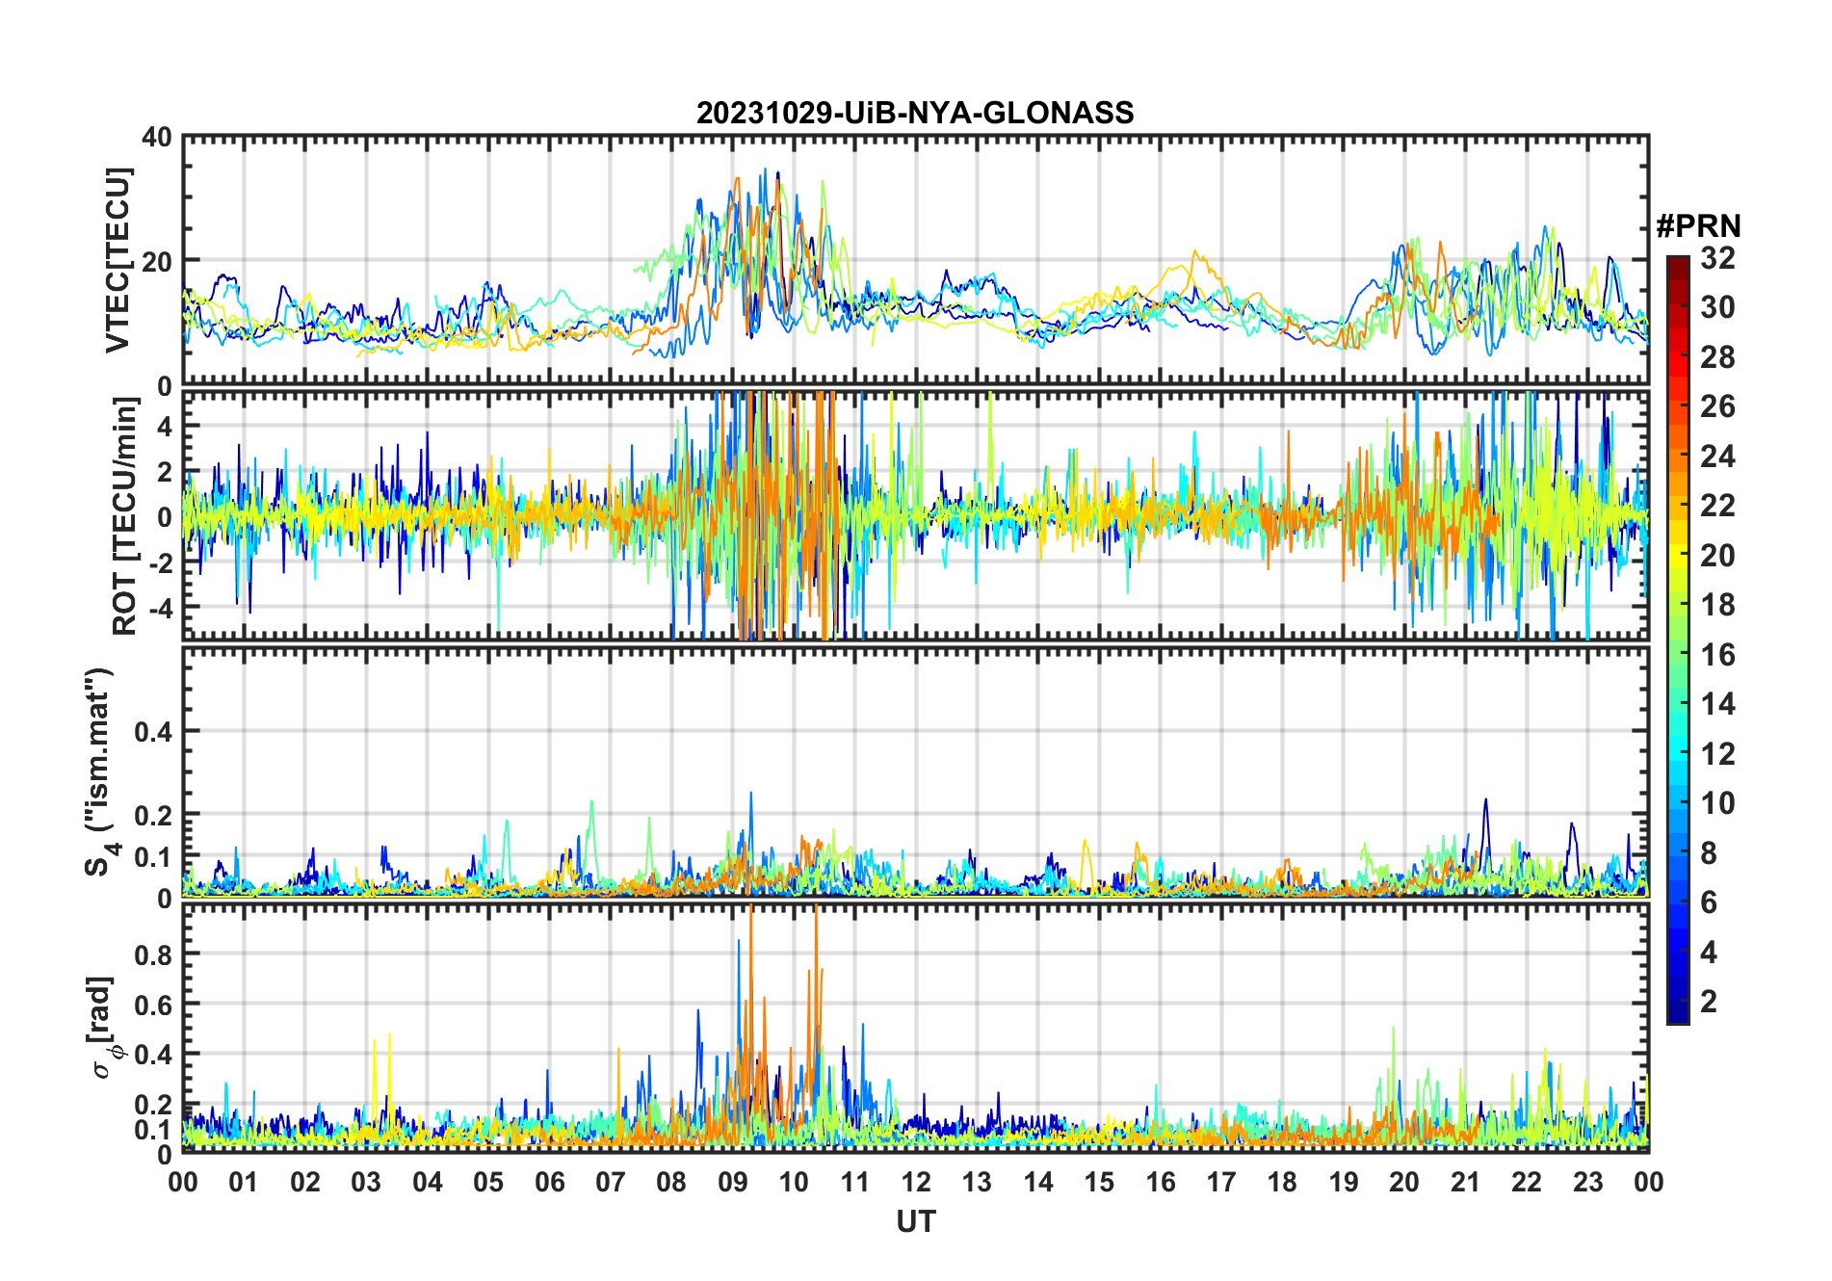Pick the orange band beside colorbar label 24

tap(1677, 456)
